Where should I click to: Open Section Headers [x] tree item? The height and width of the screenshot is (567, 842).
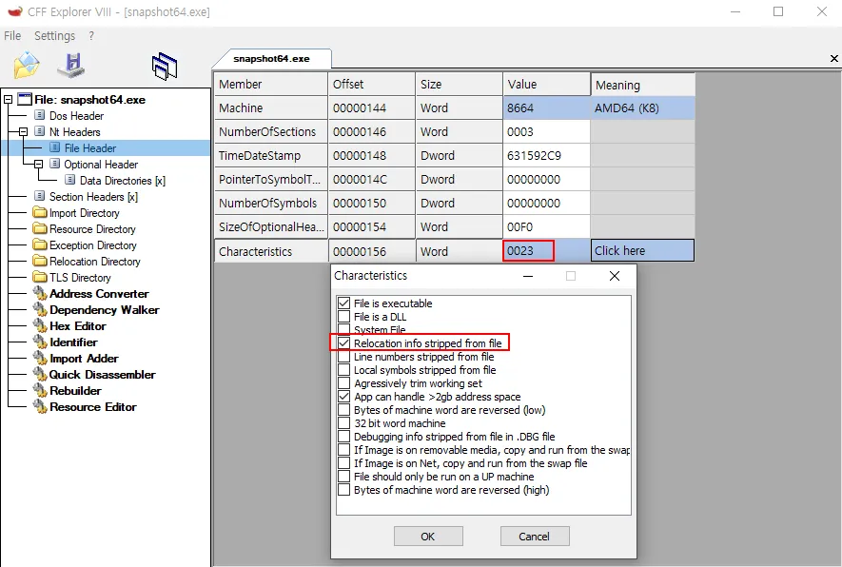[x=93, y=197]
